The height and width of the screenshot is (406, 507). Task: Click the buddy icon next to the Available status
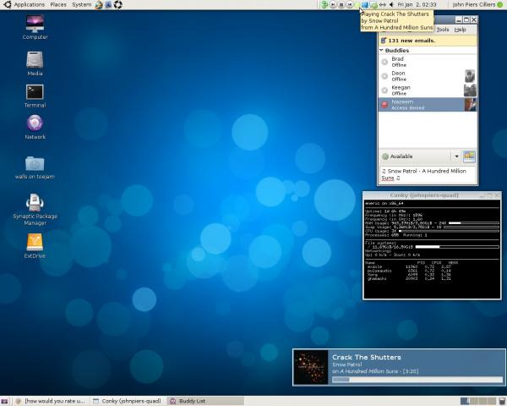469,156
